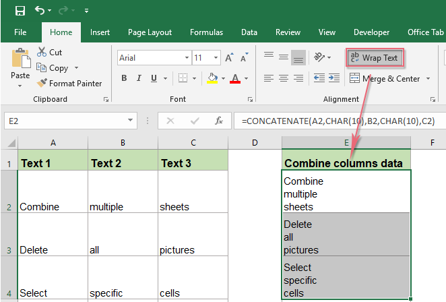Open Merge & Center dropdown arrow
446x302 pixels.
click(x=428, y=78)
